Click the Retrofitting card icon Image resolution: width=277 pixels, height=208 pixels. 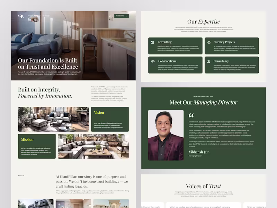point(152,42)
